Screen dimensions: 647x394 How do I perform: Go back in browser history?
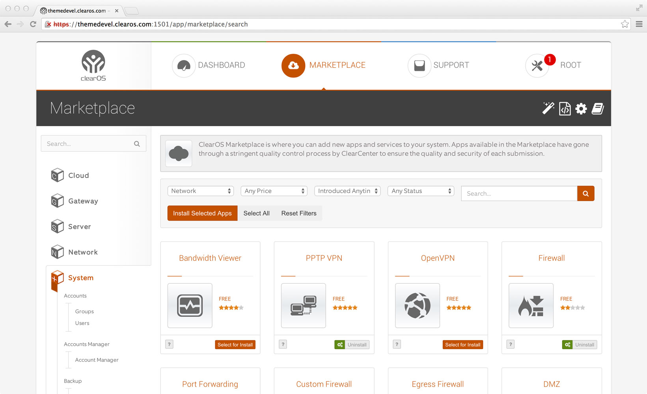[8, 24]
